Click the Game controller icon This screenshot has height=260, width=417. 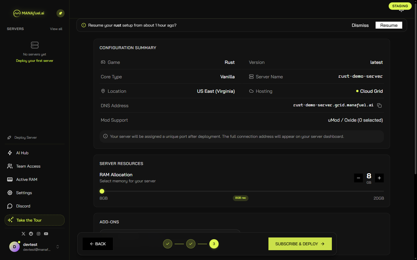click(x=103, y=62)
